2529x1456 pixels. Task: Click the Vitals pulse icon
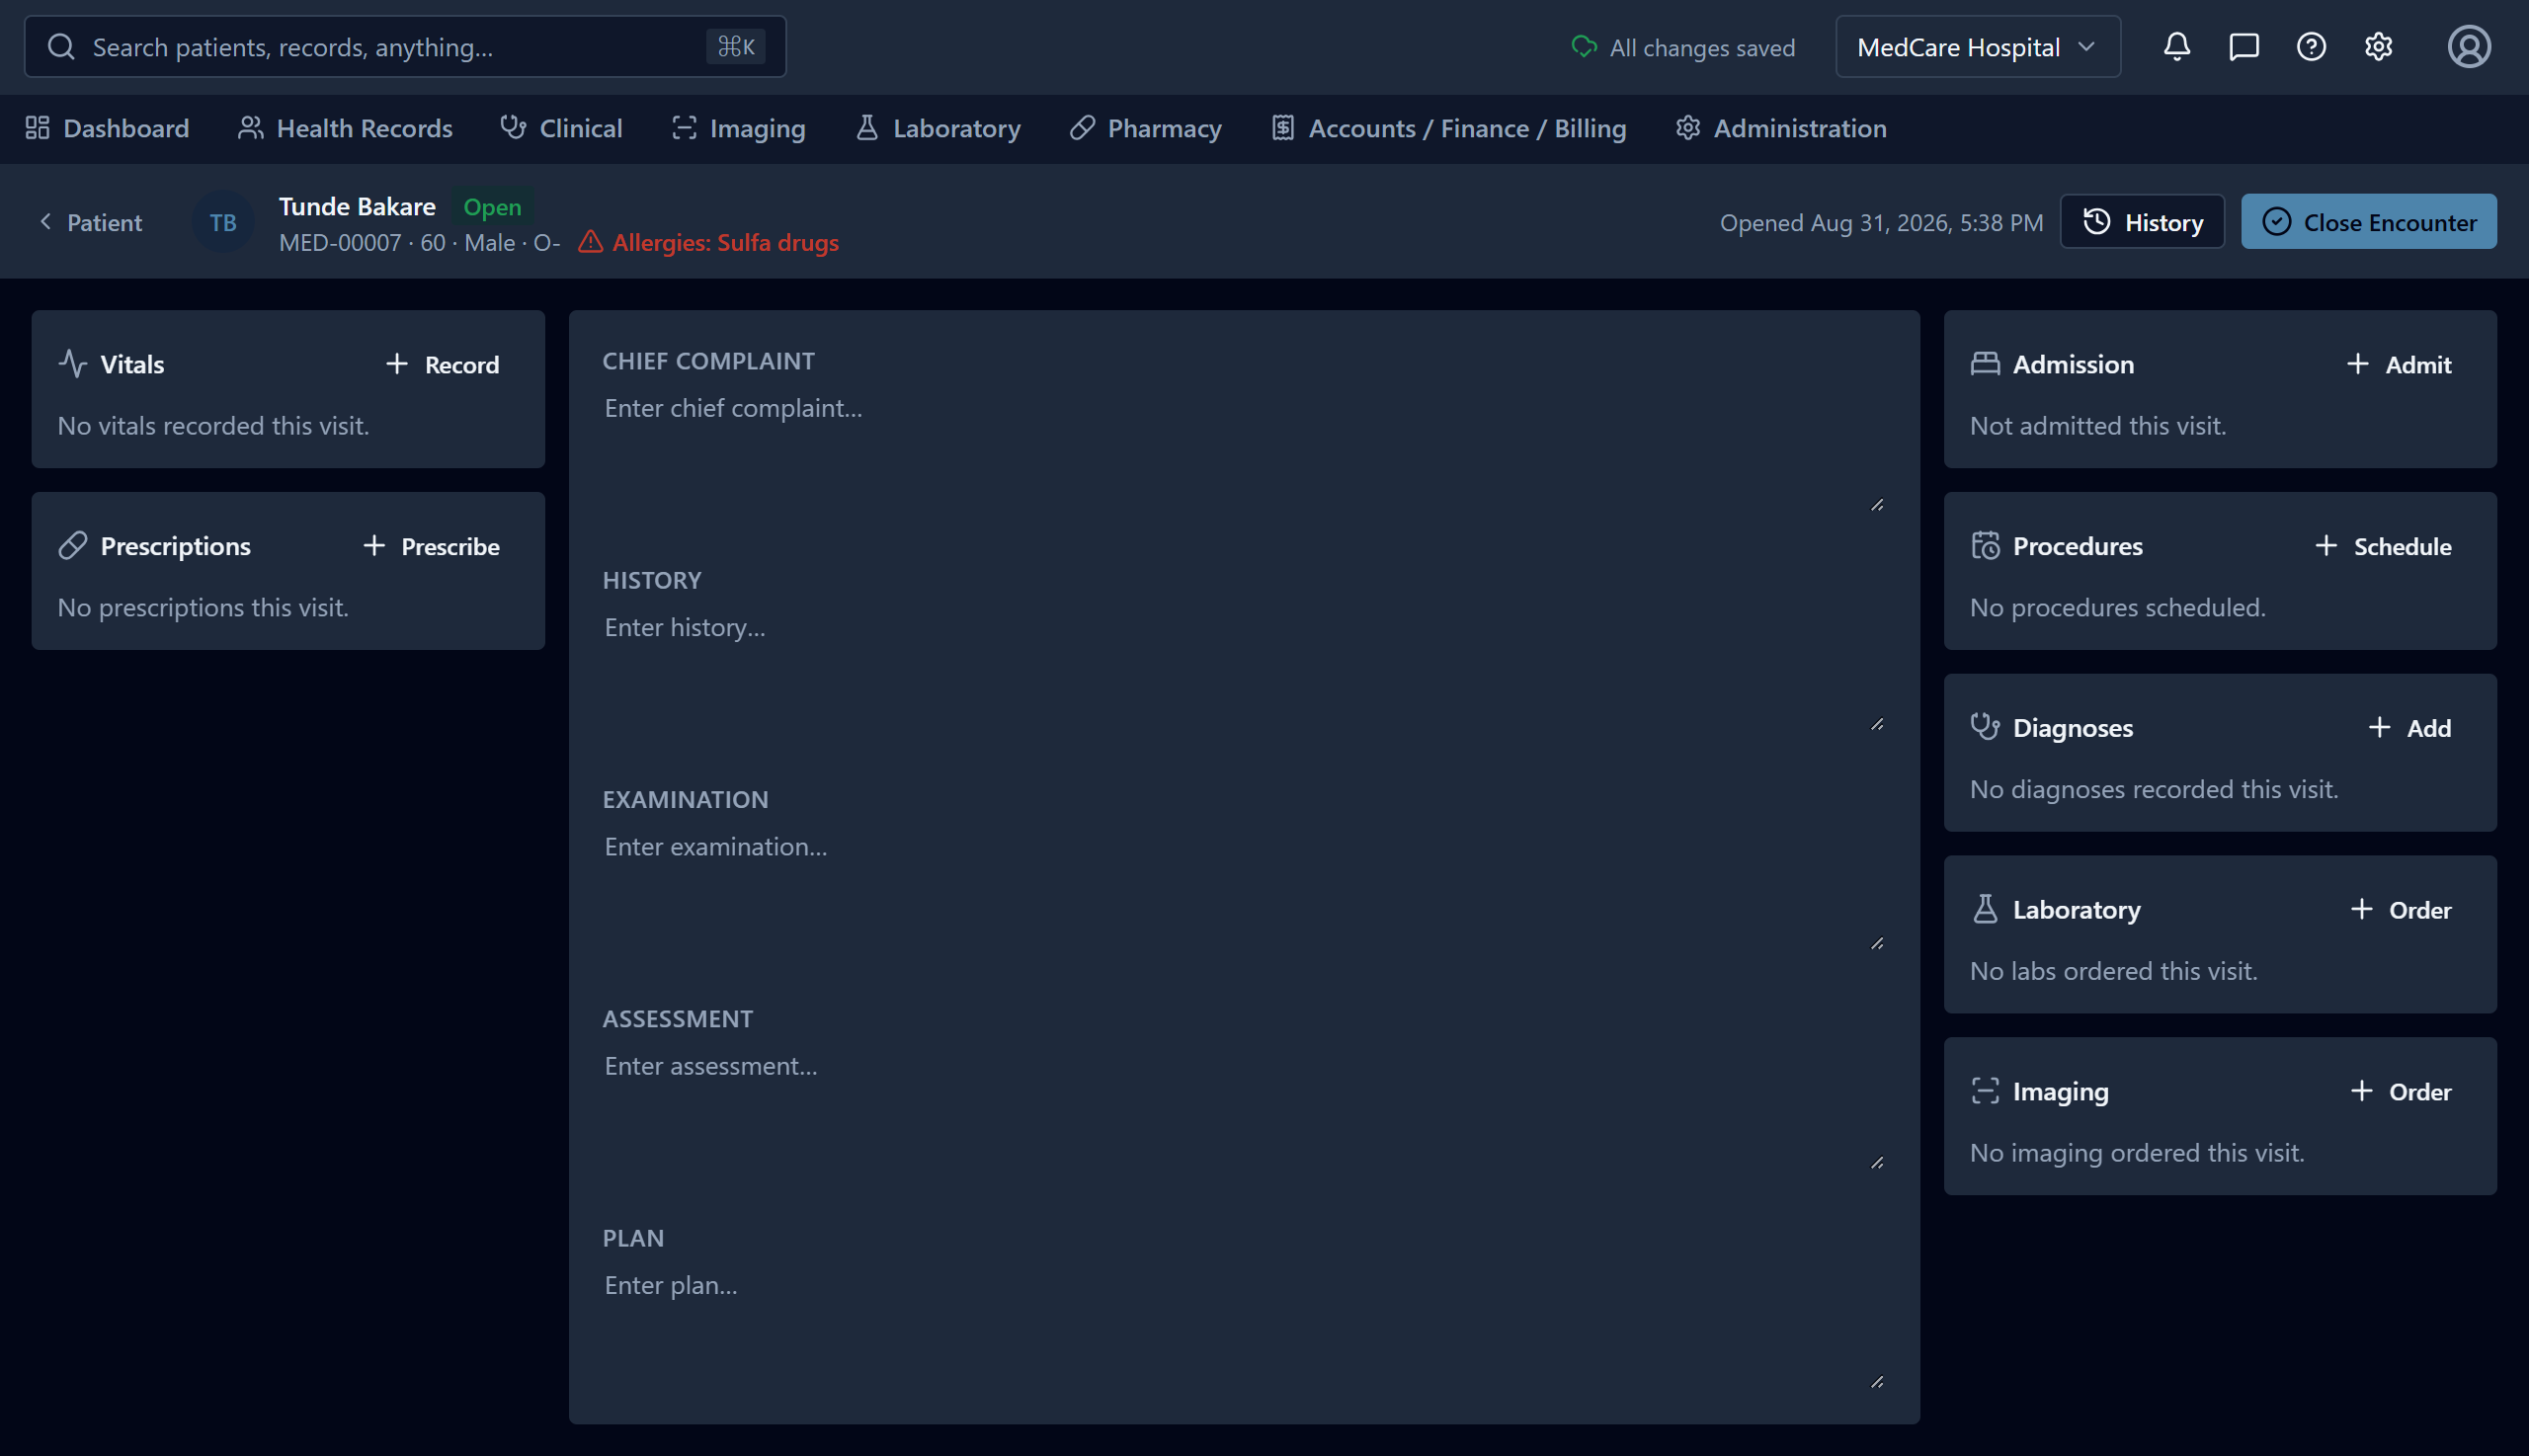[73, 364]
